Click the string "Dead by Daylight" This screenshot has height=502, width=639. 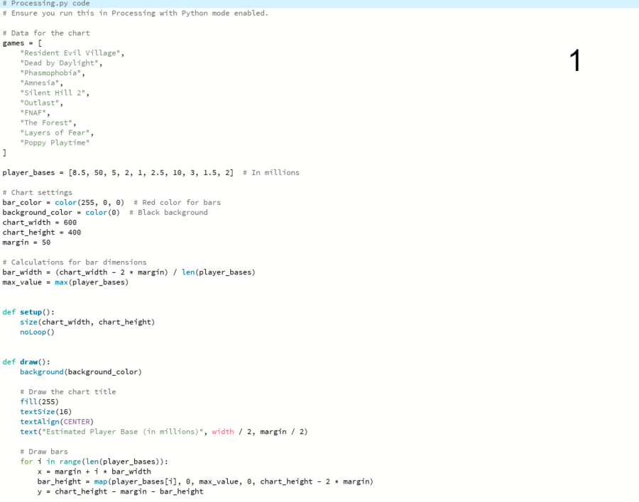[x=60, y=63]
